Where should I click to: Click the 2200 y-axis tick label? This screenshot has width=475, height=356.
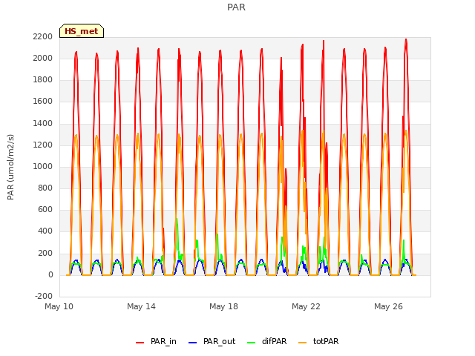click(43, 36)
